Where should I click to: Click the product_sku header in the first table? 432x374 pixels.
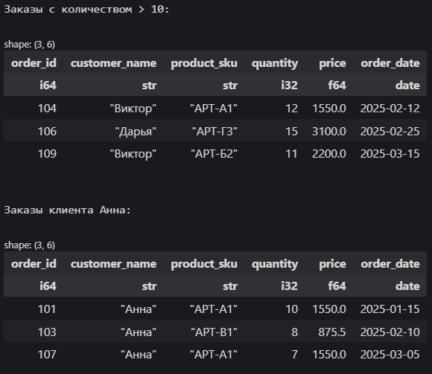click(204, 63)
